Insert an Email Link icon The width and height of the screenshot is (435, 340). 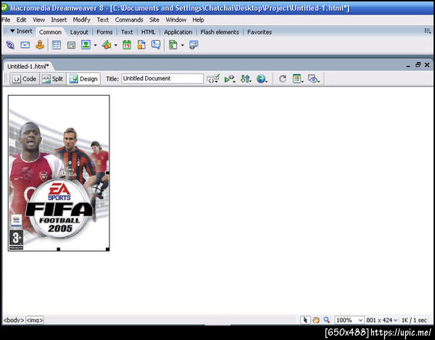25,45
